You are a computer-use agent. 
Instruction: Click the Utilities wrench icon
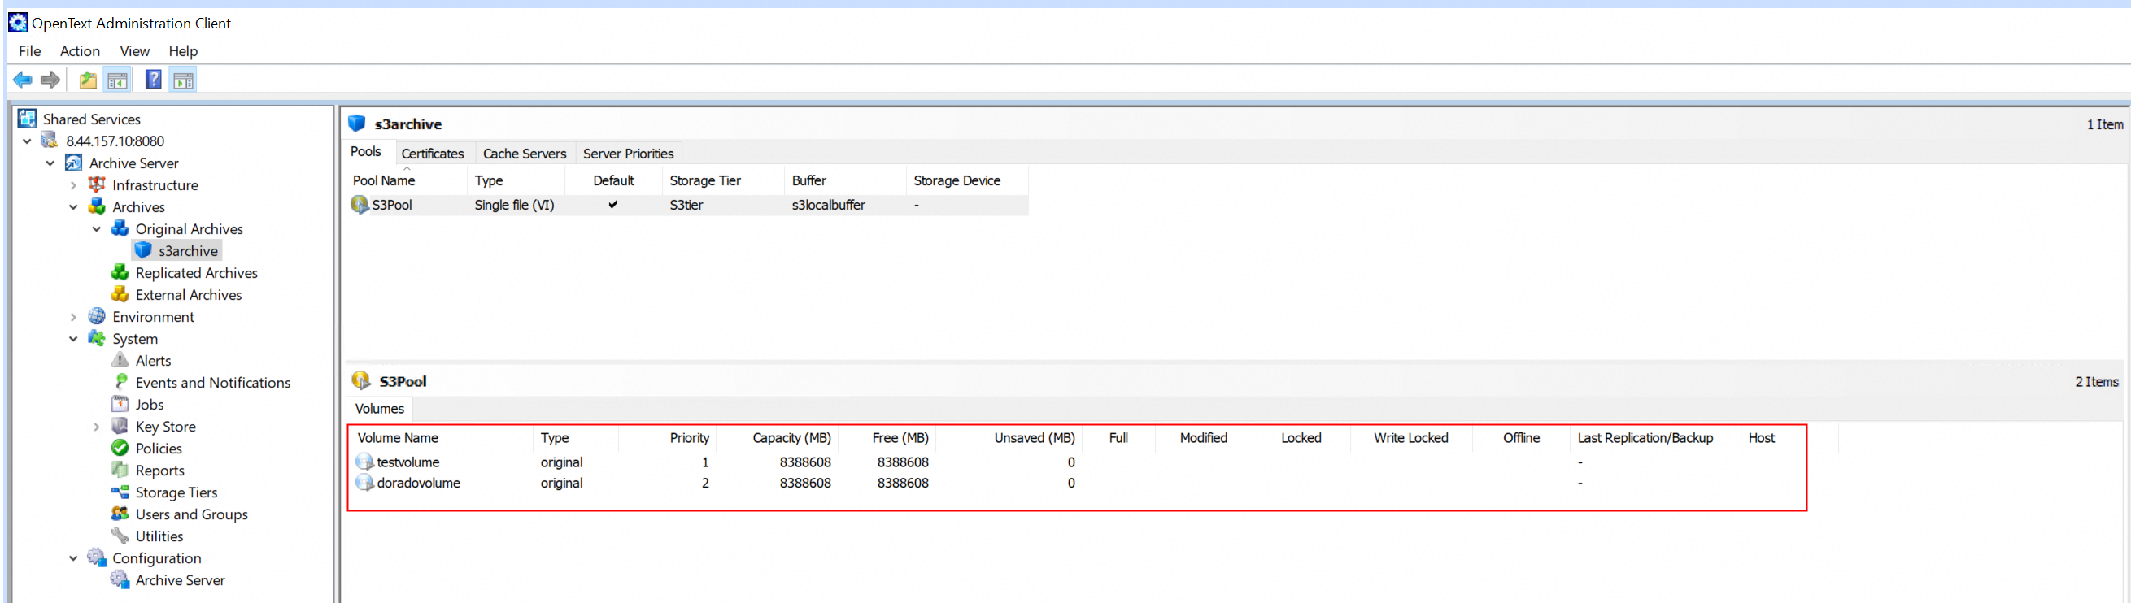[120, 536]
